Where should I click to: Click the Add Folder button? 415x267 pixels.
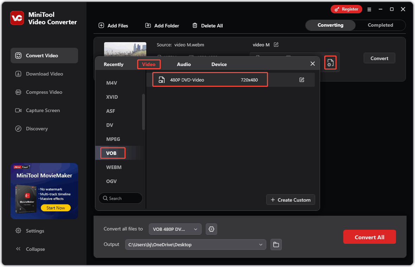162,26
